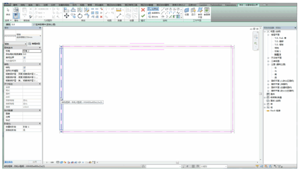Expand the Schedules/Quantities tree node

265,98
